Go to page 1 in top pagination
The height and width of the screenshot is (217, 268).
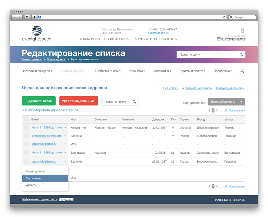(x=209, y=110)
